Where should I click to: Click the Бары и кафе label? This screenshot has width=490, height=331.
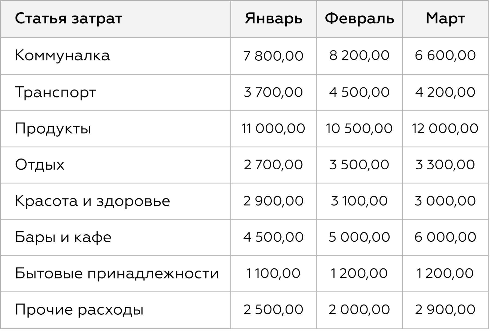63,237
